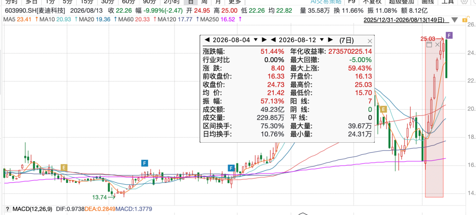
Task: Click the purple F marker above latest candle
Action: (x=449, y=35)
